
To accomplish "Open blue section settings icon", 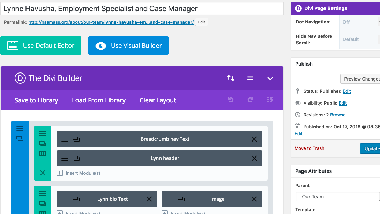I will (x=20, y=128).
